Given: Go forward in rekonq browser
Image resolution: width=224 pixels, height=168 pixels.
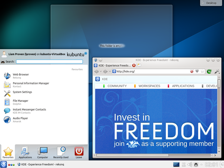Looking at the screenshot, I should (105, 71).
